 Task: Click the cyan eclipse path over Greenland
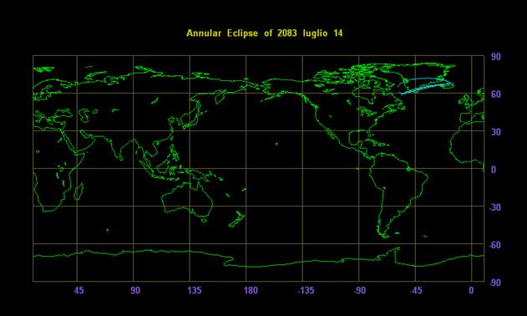point(426,86)
